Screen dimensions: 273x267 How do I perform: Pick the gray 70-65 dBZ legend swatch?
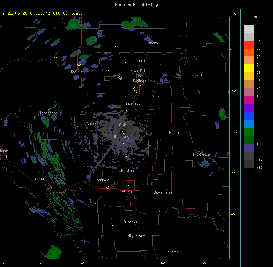(x=249, y=36)
